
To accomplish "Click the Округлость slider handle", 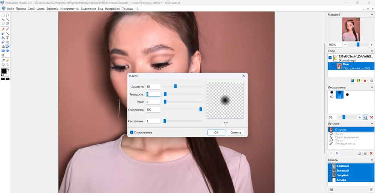I will pos(201,110).
